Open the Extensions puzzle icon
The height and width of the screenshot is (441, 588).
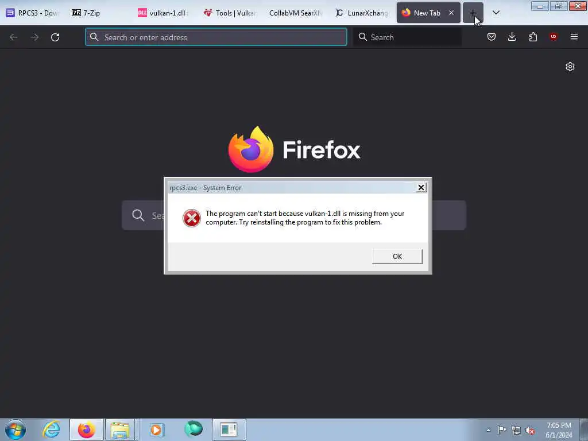coord(533,37)
